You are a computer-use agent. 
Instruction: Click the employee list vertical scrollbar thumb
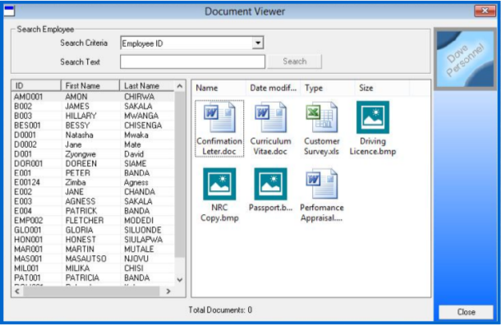(180, 174)
